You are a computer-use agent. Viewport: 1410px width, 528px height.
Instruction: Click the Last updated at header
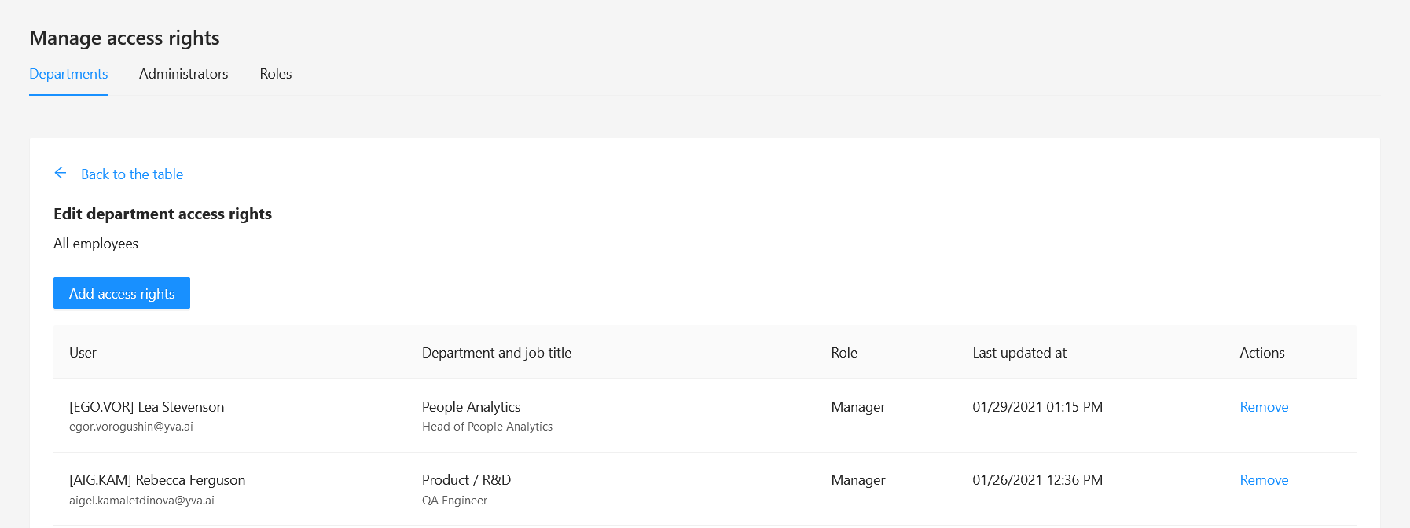(1019, 353)
